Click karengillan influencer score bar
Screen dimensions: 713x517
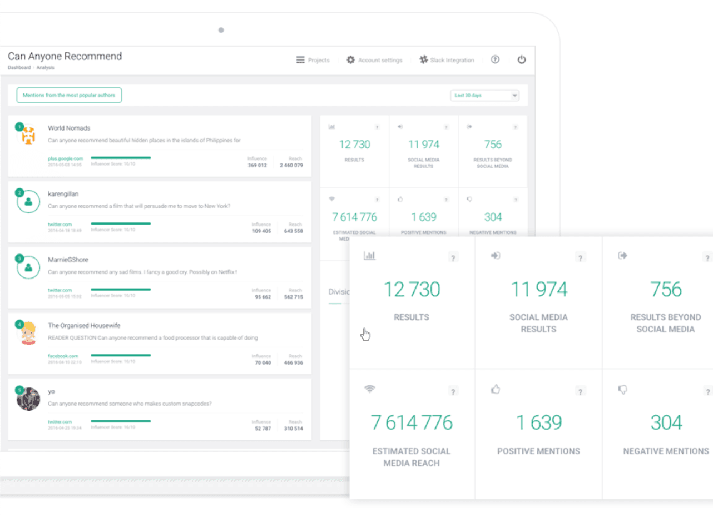pyautogui.click(x=121, y=223)
